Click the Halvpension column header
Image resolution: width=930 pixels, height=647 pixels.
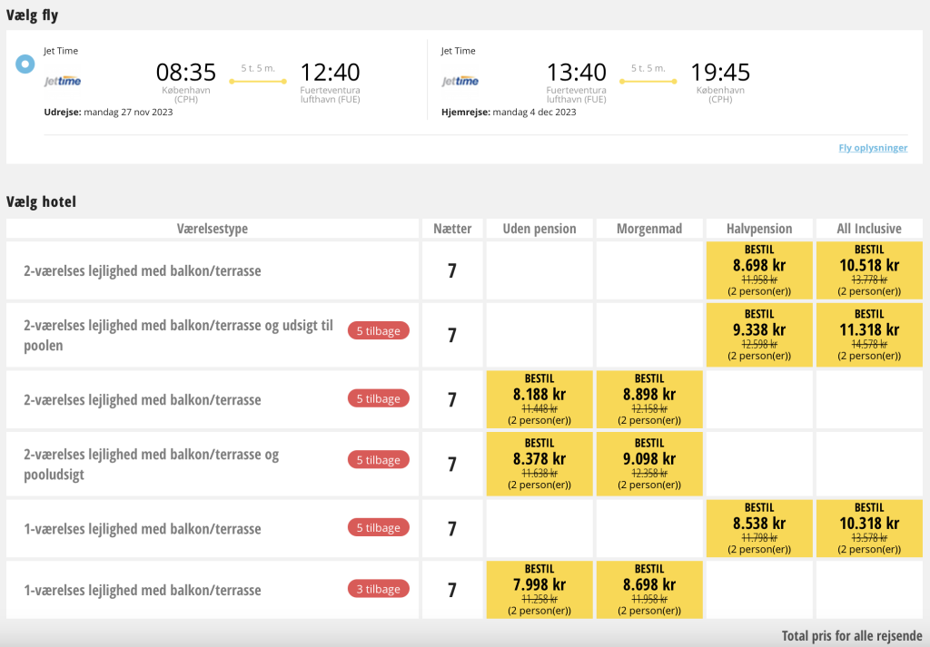[x=759, y=229]
